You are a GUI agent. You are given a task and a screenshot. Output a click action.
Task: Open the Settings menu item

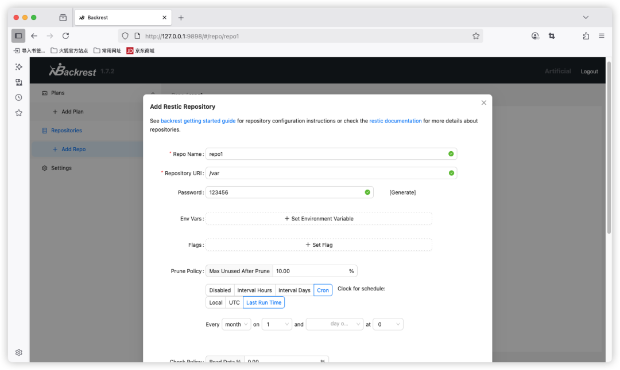click(x=61, y=168)
